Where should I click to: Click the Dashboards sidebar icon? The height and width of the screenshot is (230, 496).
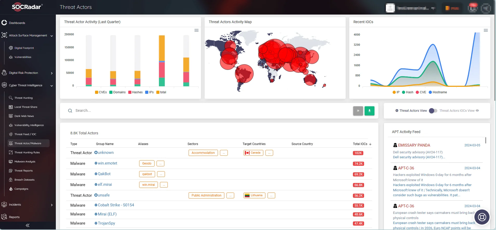click(x=4, y=23)
